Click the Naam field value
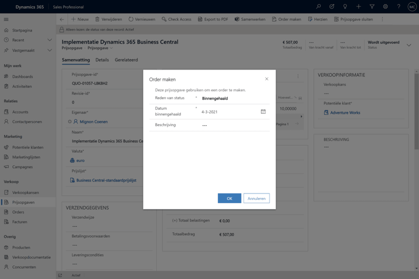 click(107, 141)
